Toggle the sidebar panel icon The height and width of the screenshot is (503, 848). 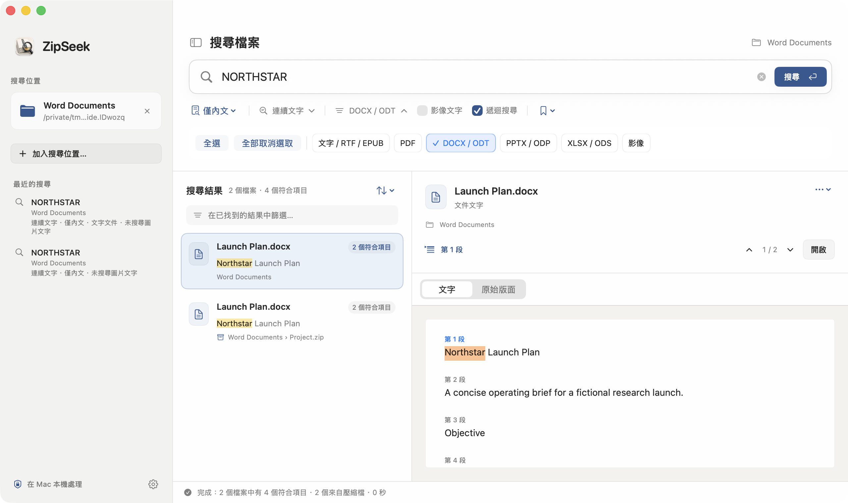pyautogui.click(x=196, y=43)
